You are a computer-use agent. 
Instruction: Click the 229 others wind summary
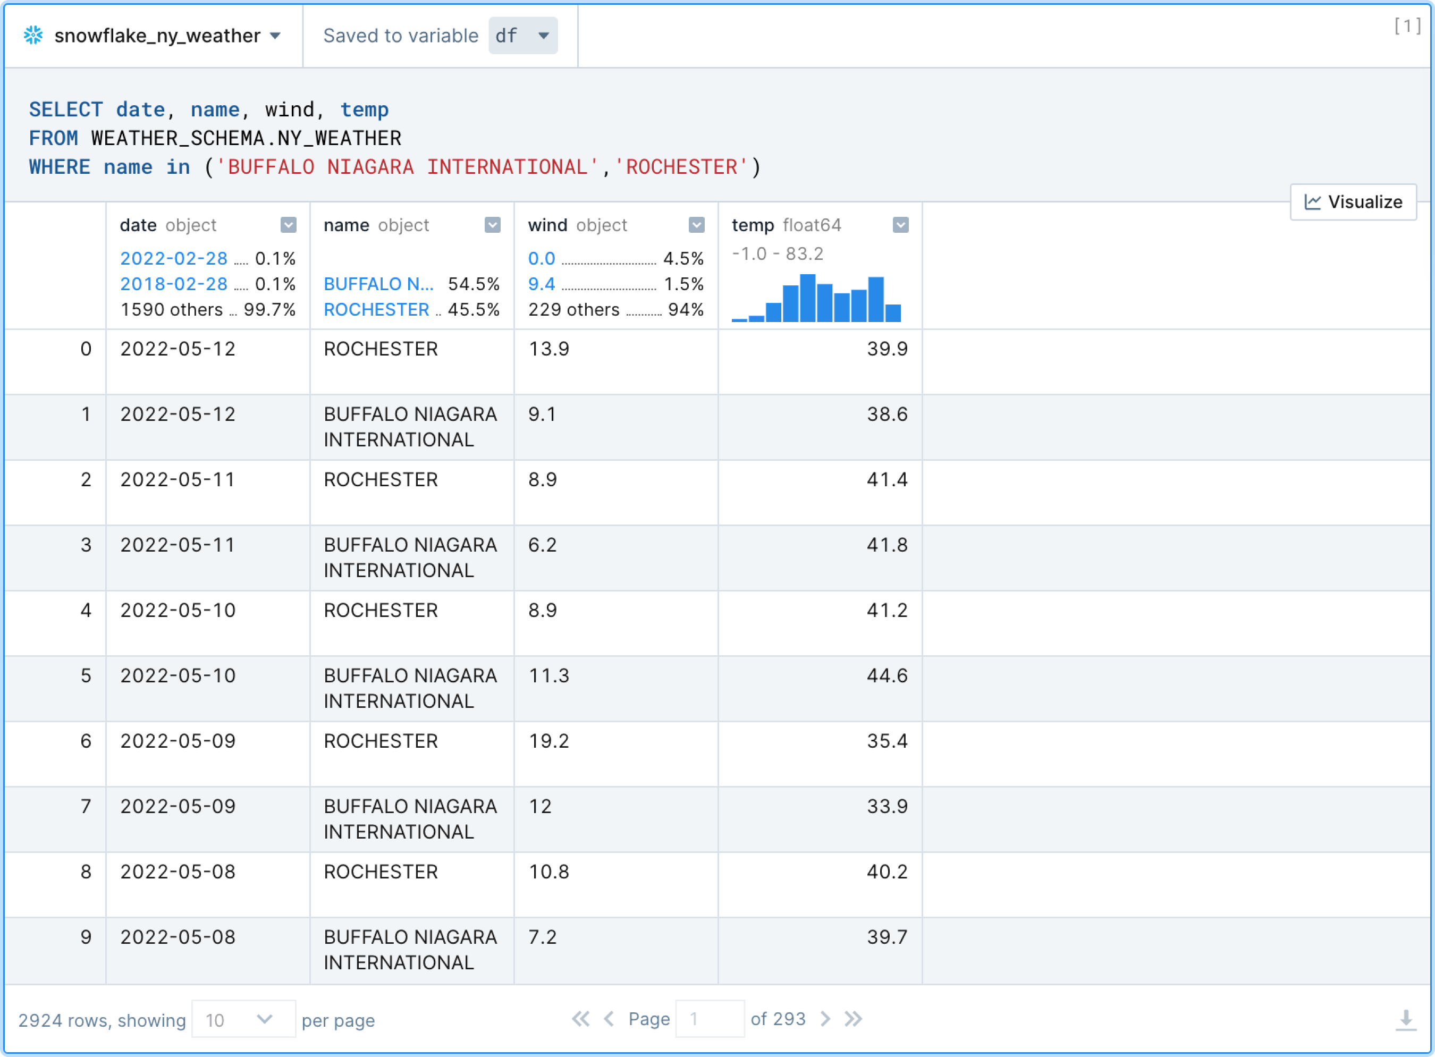point(574,310)
